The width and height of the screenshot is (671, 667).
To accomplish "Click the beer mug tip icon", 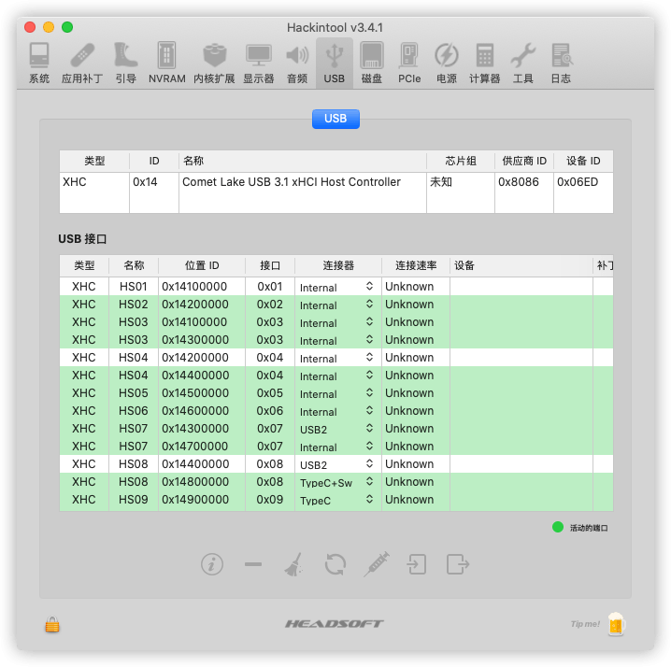I will click(x=616, y=624).
